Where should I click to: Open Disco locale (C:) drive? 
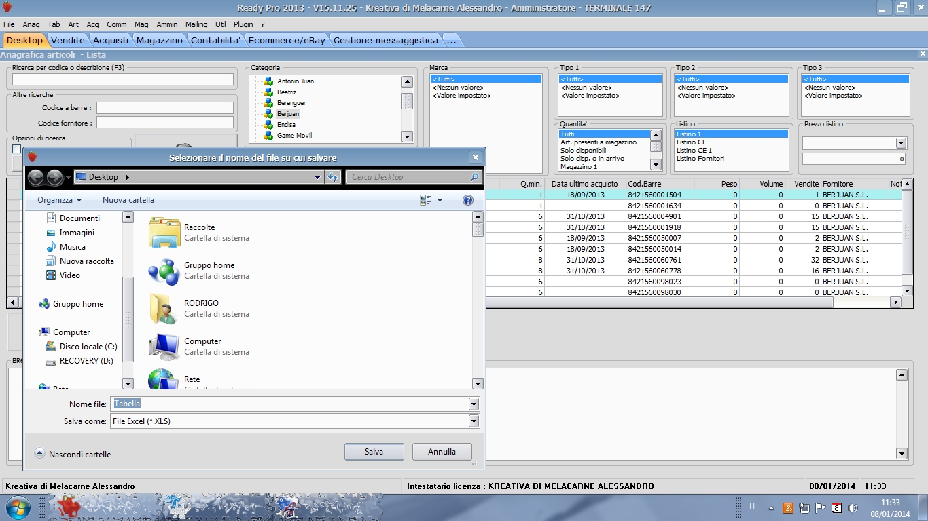pyautogui.click(x=88, y=347)
